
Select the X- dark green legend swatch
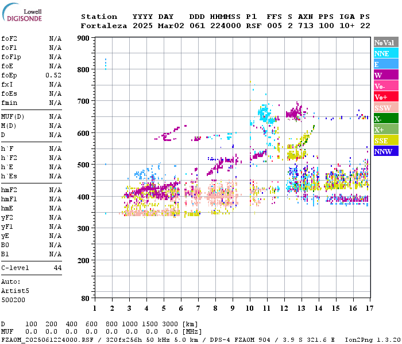click(386, 119)
